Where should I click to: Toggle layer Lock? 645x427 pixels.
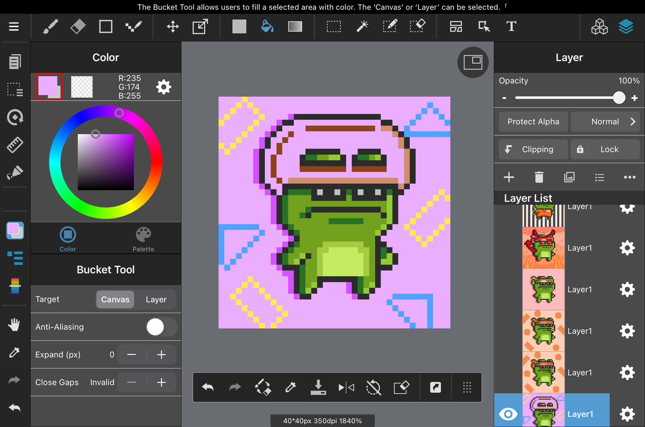[605, 149]
